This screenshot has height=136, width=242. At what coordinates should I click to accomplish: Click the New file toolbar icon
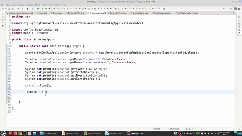pos(3,9)
